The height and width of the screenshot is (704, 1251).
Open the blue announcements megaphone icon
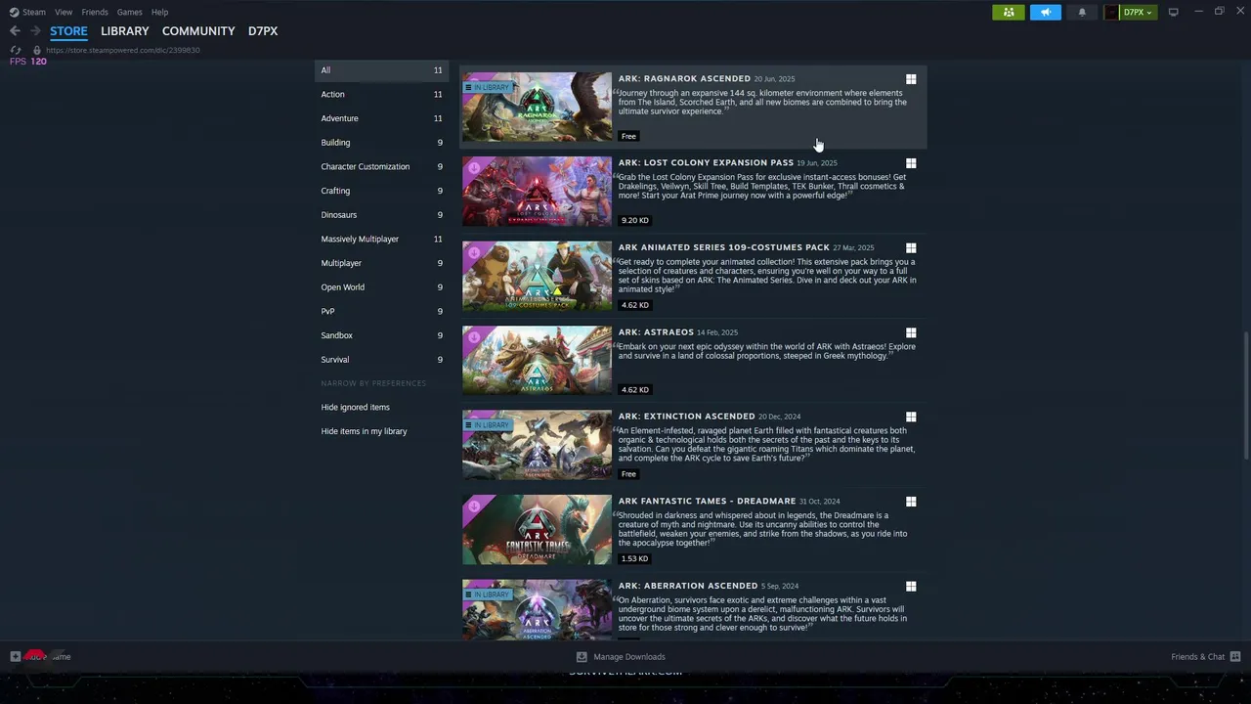(1045, 12)
